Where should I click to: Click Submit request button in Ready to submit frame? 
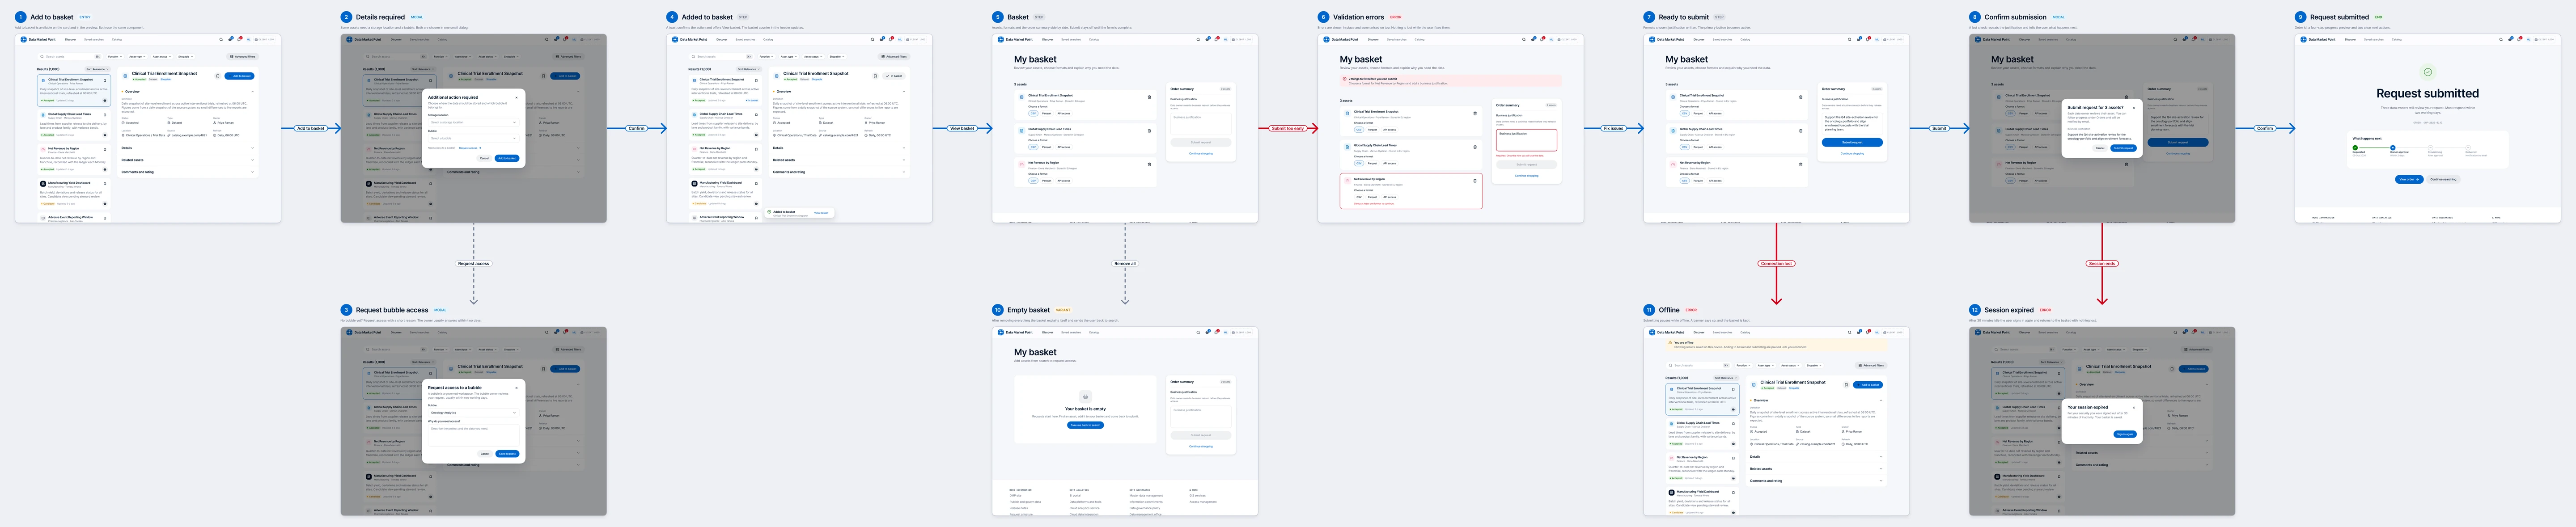coord(1852,142)
